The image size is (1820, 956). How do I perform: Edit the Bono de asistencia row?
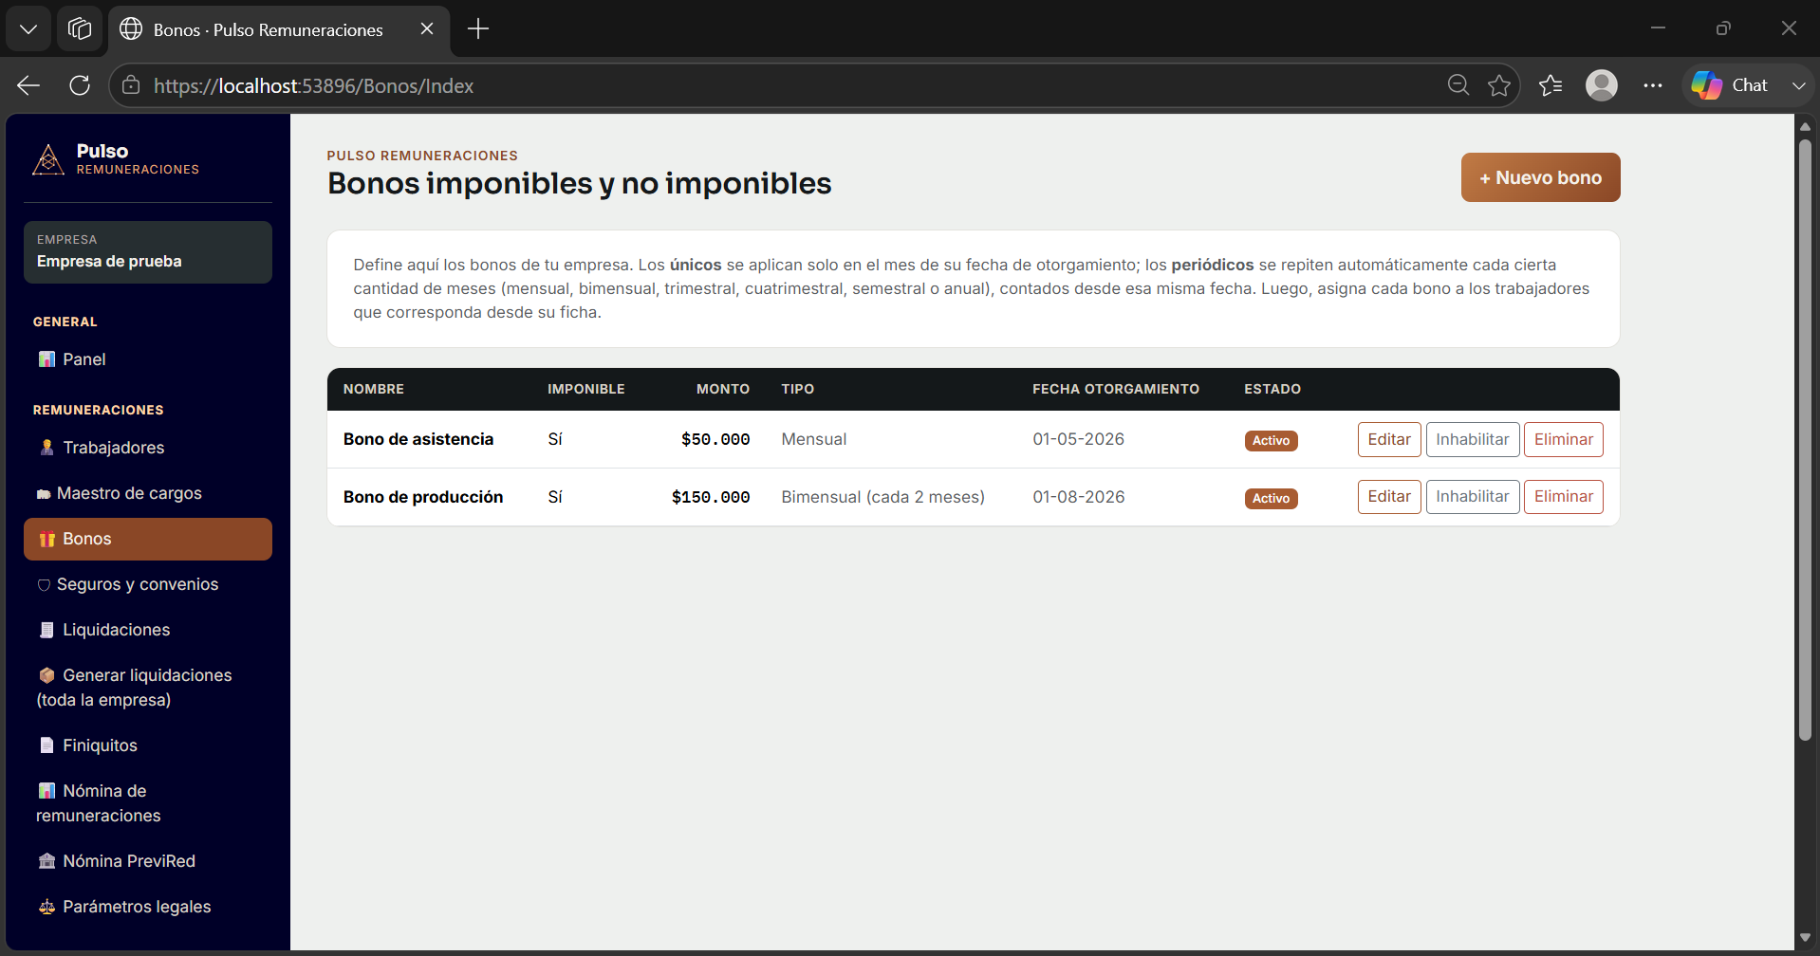(1389, 439)
